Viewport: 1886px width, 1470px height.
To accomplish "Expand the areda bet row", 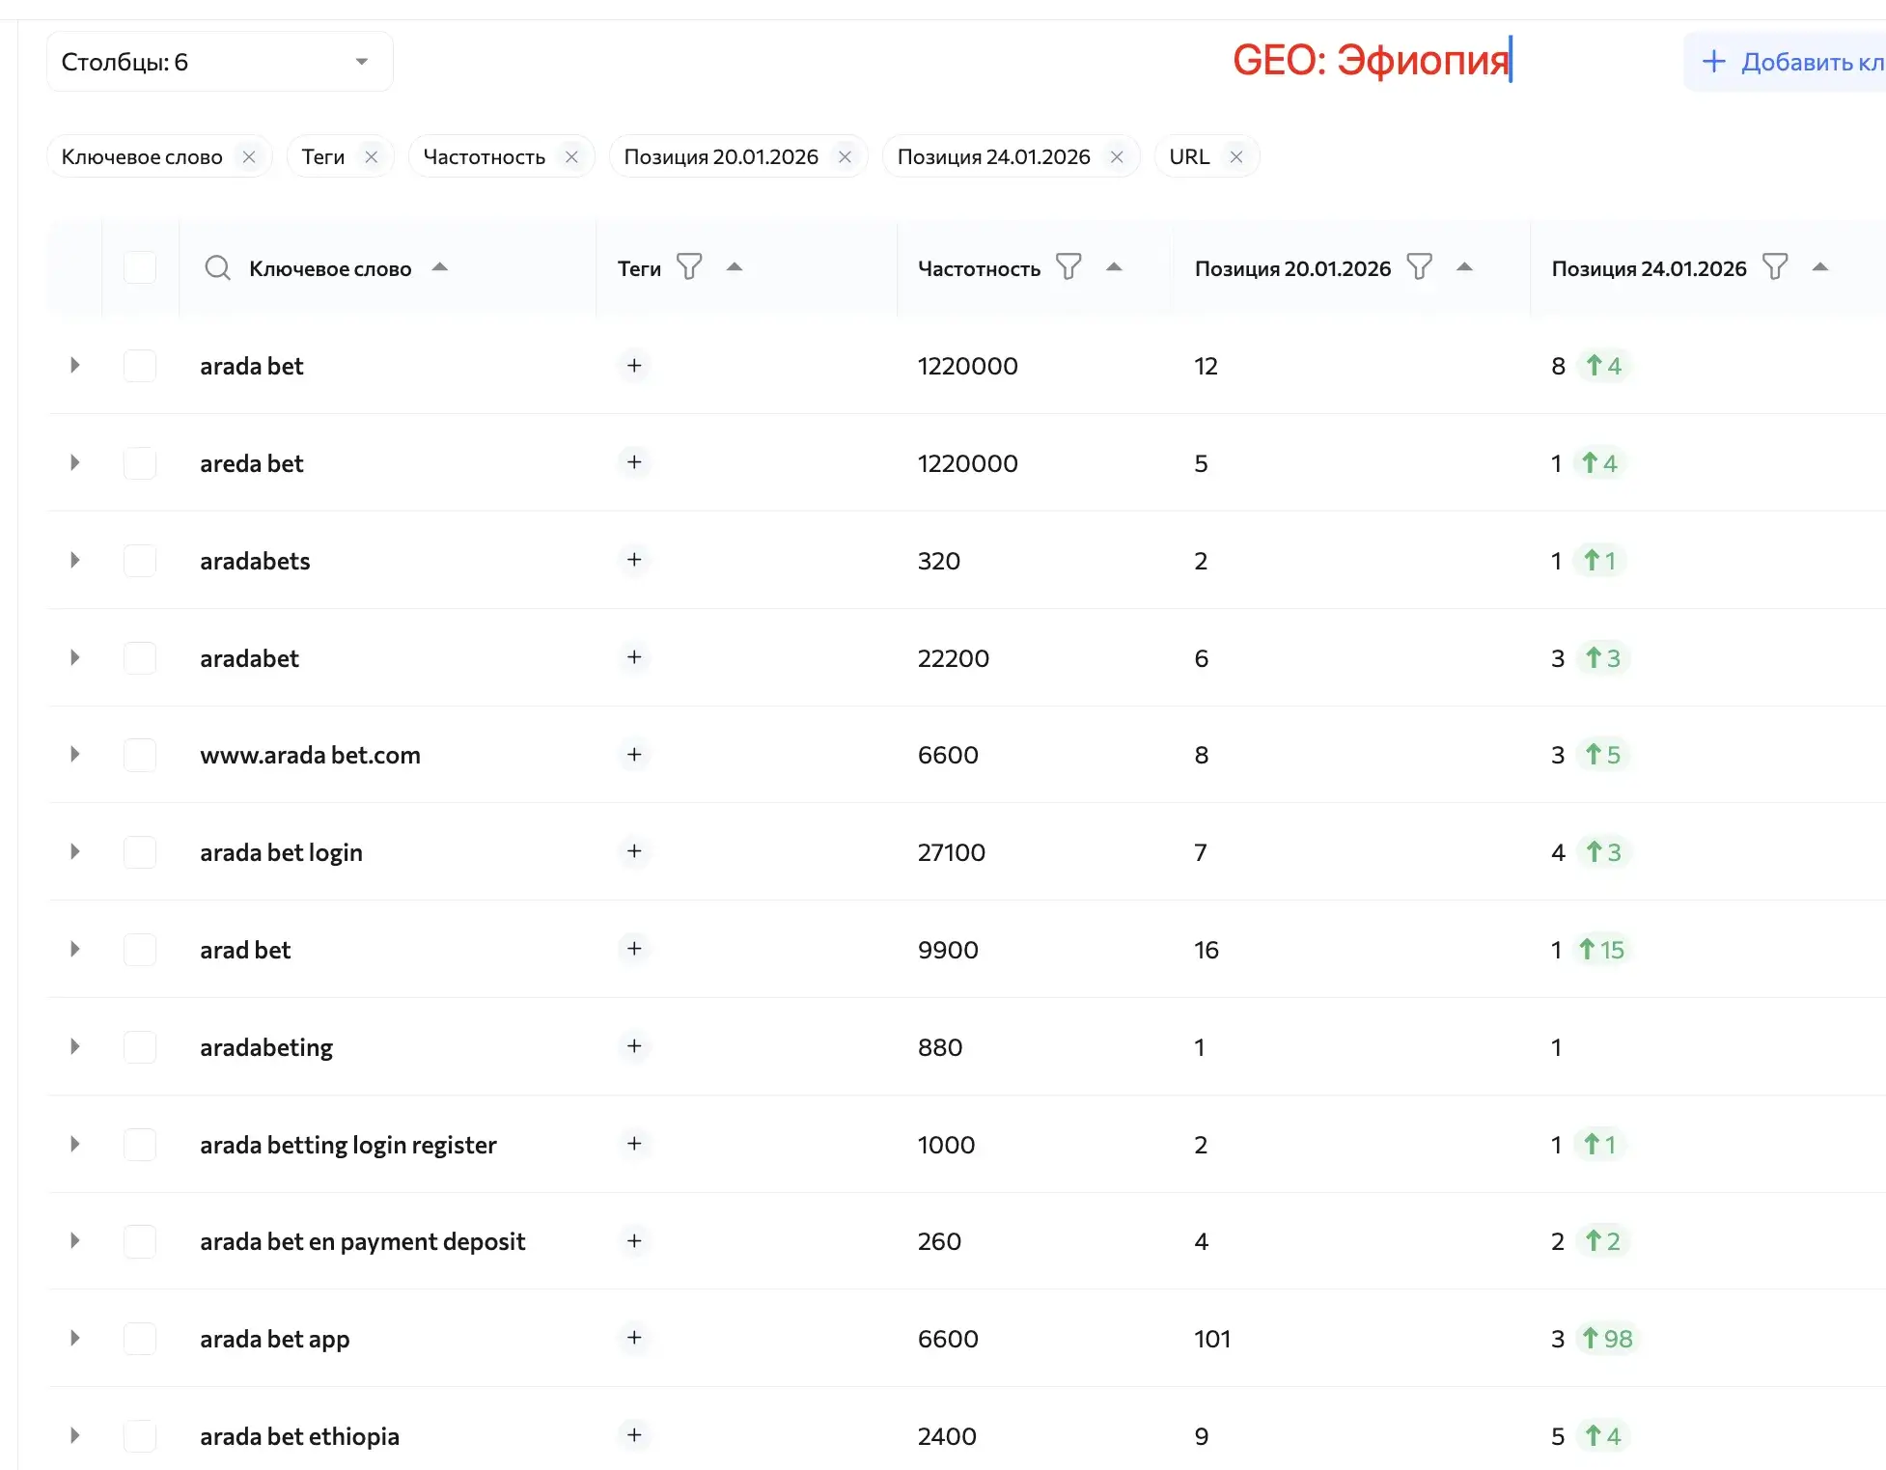I will click(74, 462).
